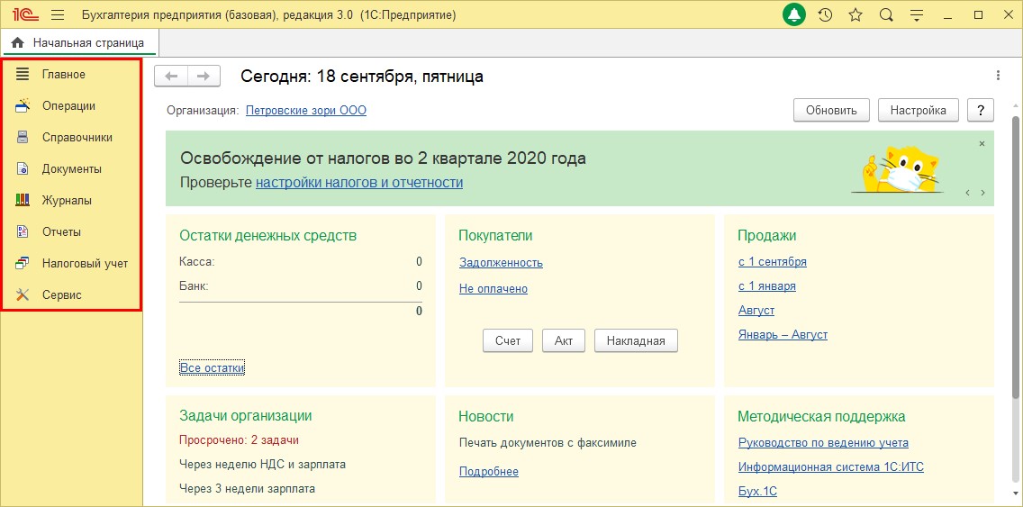Open sales с 1 сентября link
This screenshot has width=1023, height=507.
coord(773,262)
